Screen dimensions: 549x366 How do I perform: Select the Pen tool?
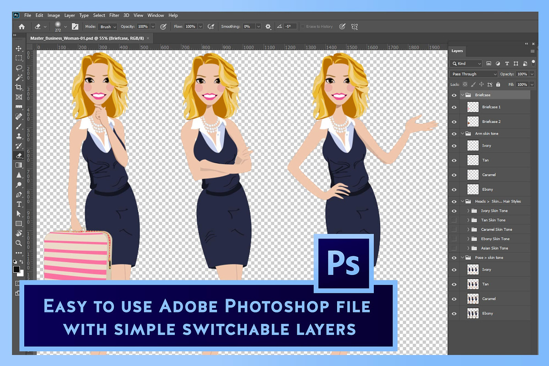[19, 194]
